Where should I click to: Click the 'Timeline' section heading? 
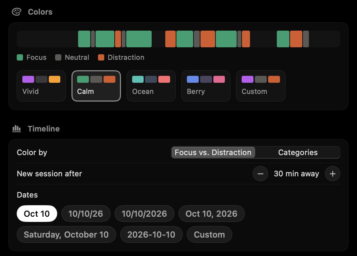point(44,129)
